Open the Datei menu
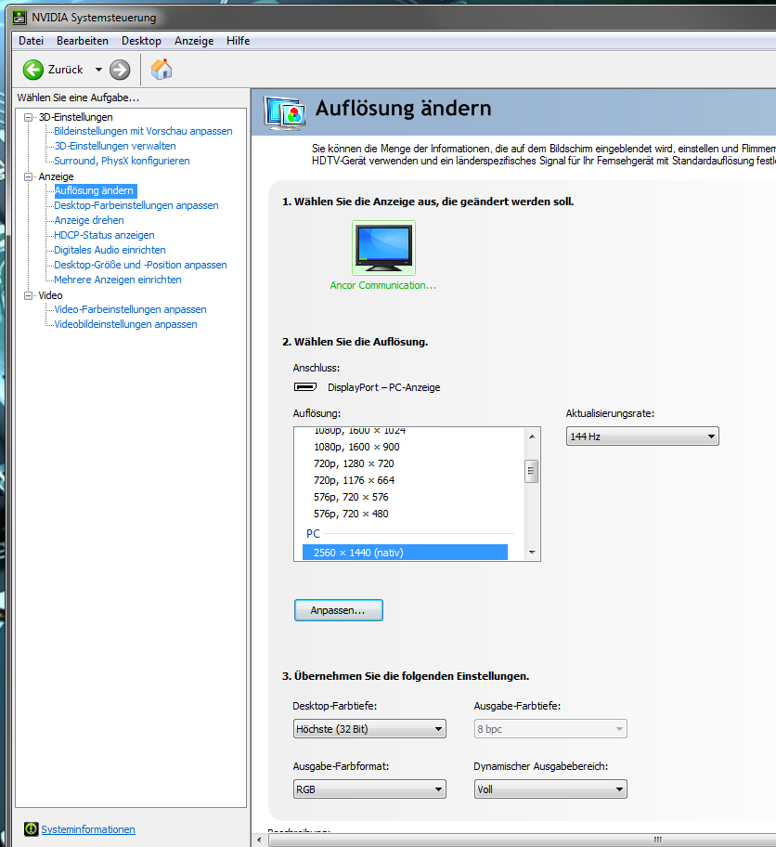The width and height of the screenshot is (776, 847). click(x=31, y=41)
